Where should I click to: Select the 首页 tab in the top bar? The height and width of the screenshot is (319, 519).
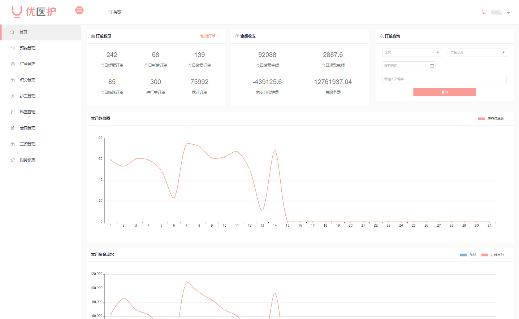tap(114, 12)
